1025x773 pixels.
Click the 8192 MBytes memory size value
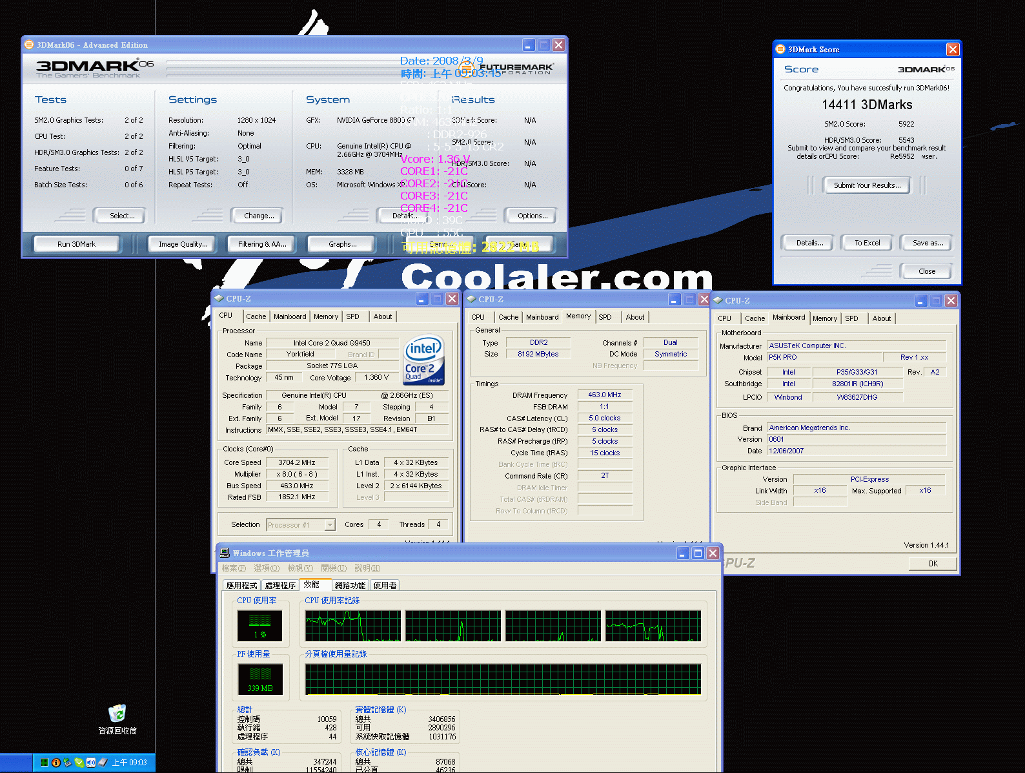click(538, 354)
